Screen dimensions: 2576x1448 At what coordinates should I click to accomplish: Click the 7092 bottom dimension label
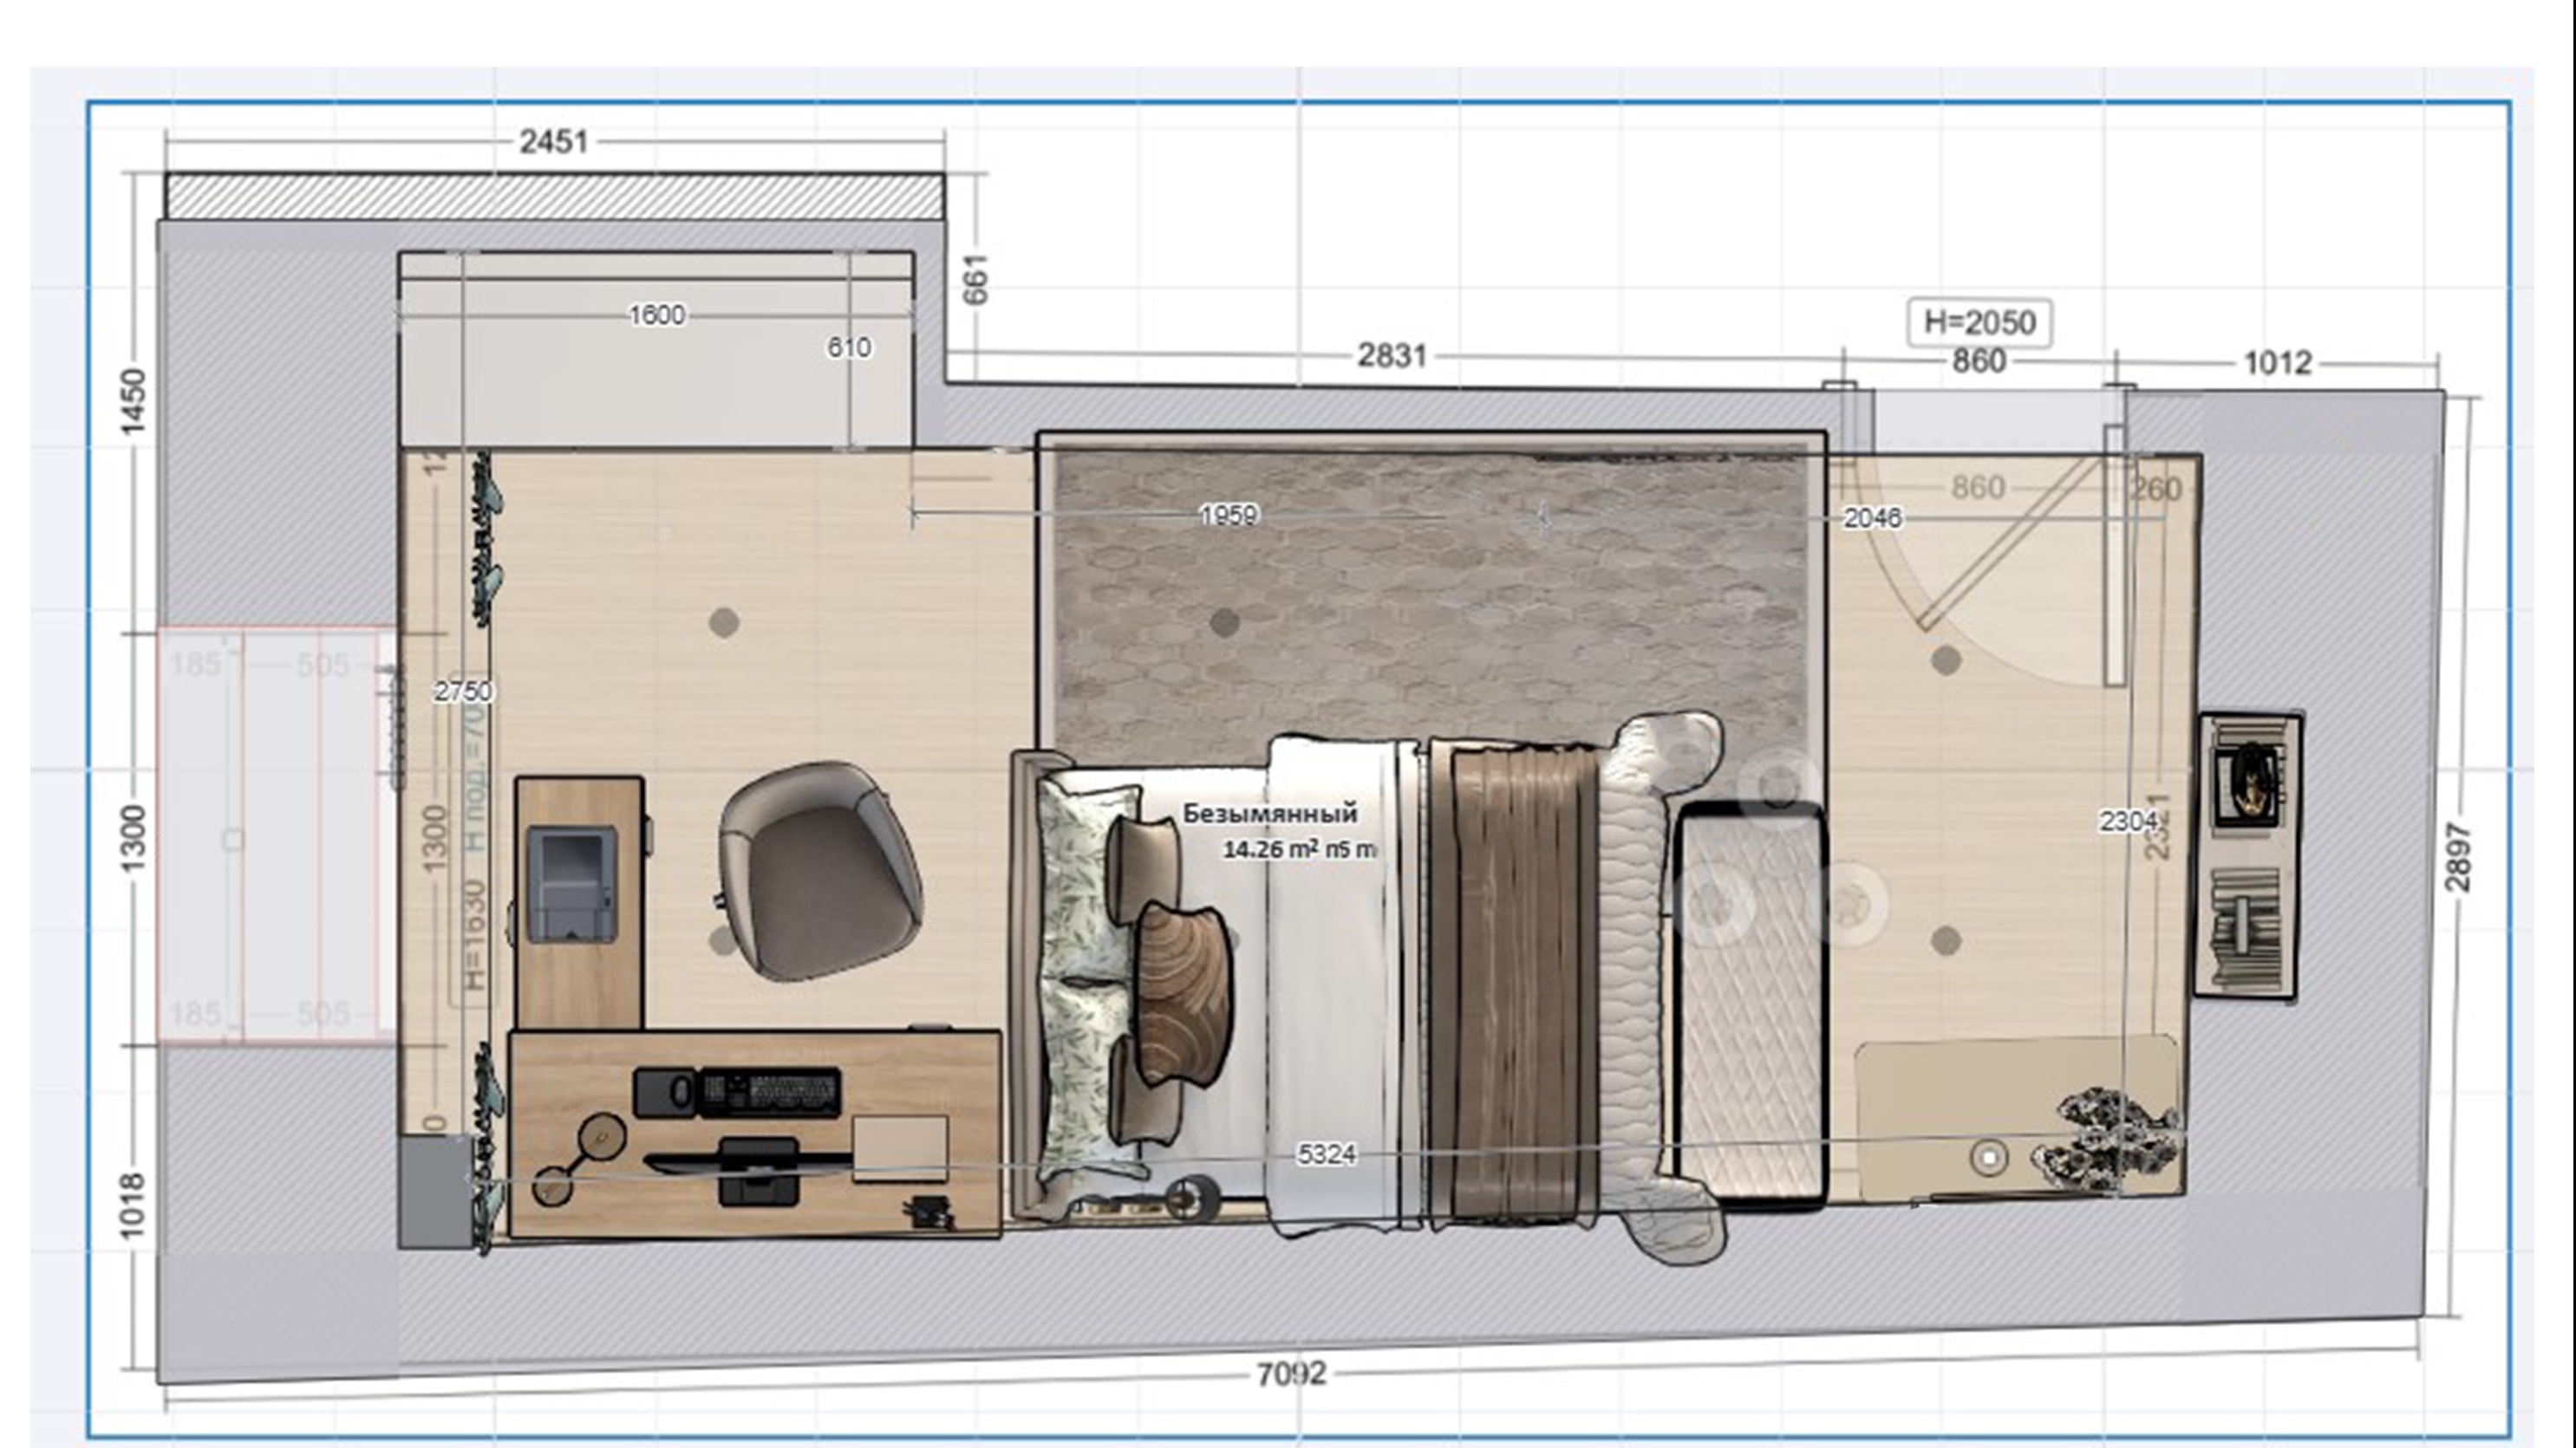1291,1375
